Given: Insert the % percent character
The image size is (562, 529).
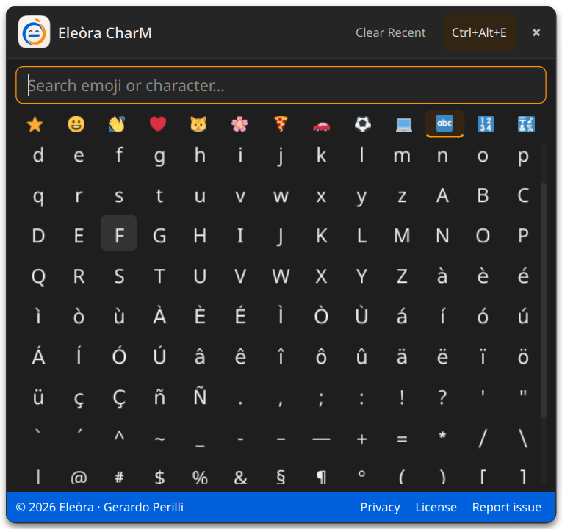Looking at the screenshot, I should coord(200,477).
